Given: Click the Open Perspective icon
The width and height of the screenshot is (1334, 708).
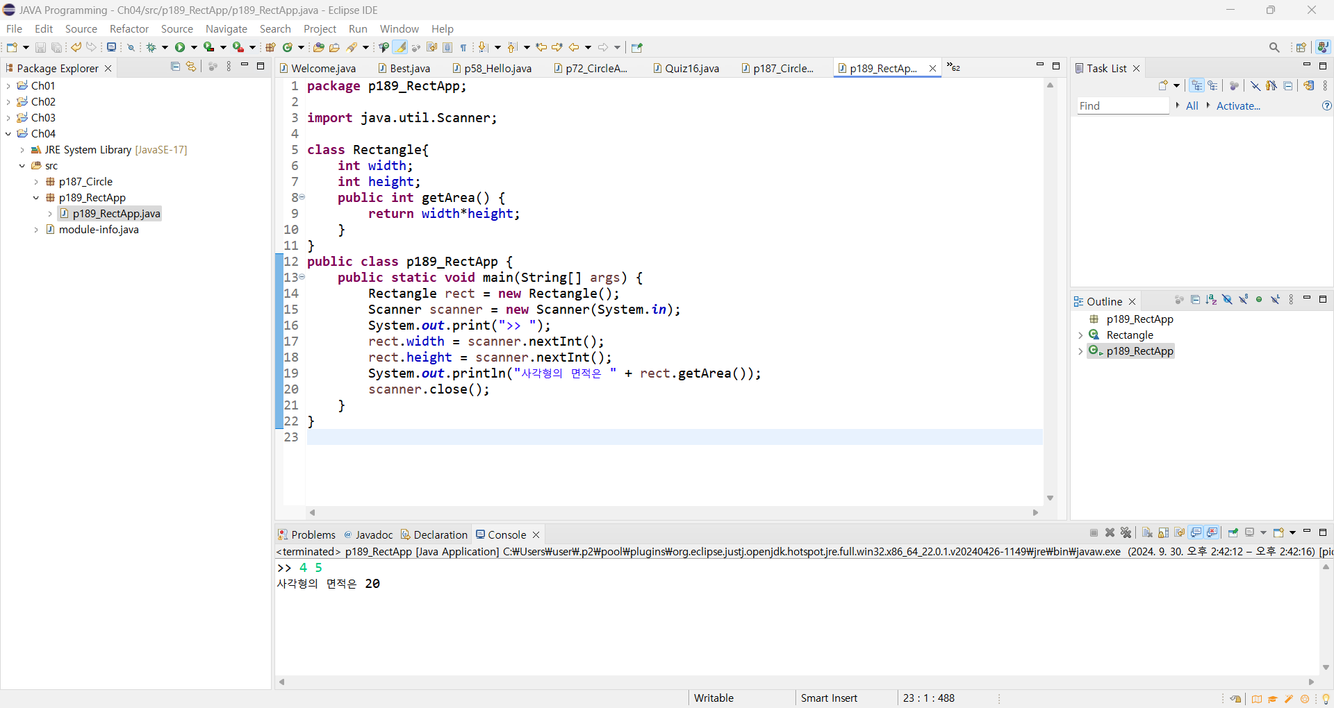Looking at the screenshot, I should click(x=1301, y=47).
